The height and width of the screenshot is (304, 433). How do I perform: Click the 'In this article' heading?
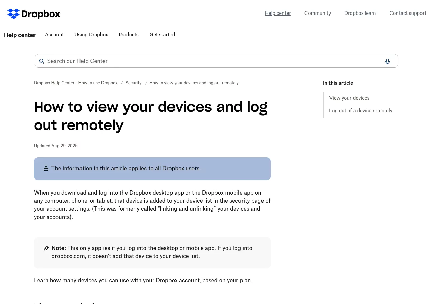click(338, 83)
